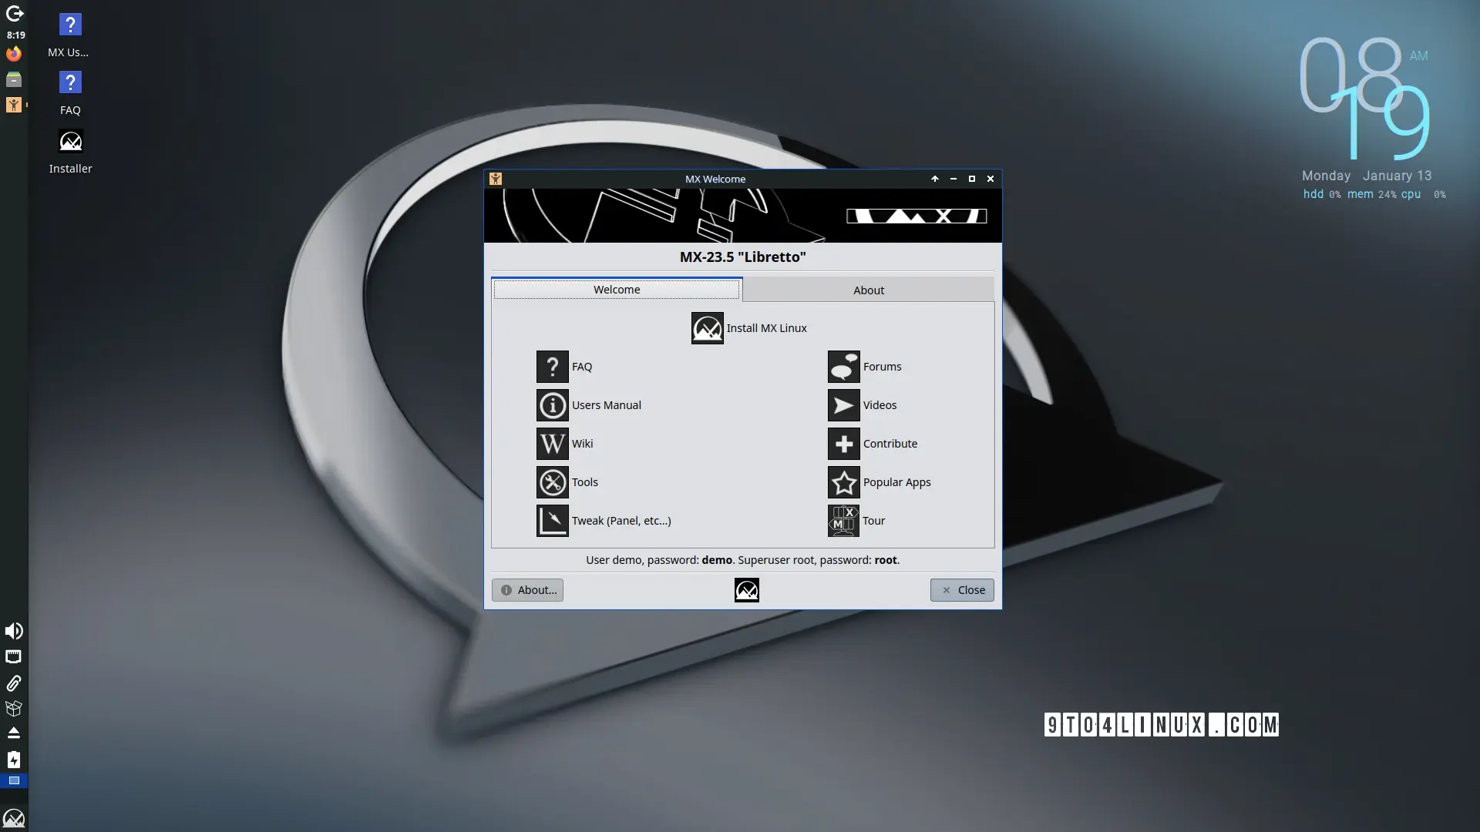Click the keep-above arrow in MX Welcome title bar
The height and width of the screenshot is (832, 1480).
(935, 179)
